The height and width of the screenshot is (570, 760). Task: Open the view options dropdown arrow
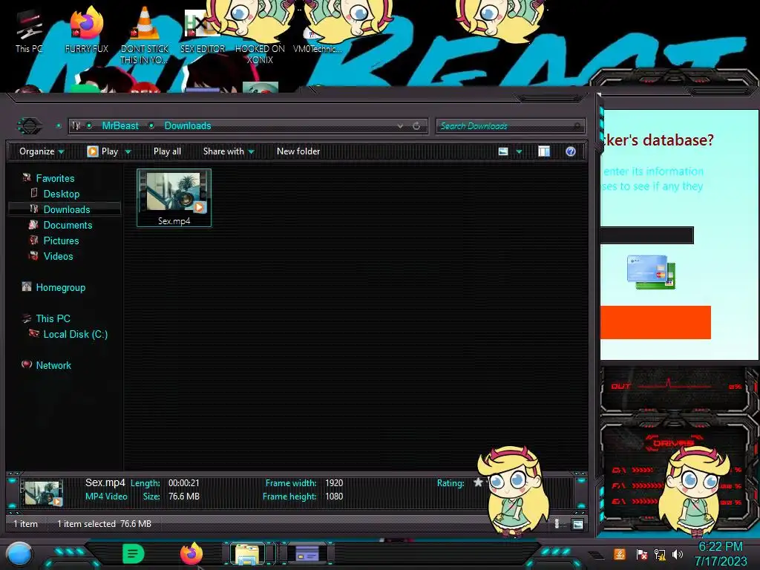click(x=519, y=151)
